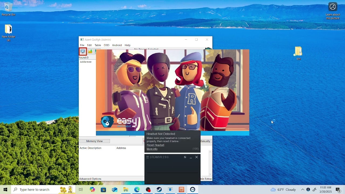Screen dimensions: 345x194
Task: Open the Table menu
Action: [98, 45]
